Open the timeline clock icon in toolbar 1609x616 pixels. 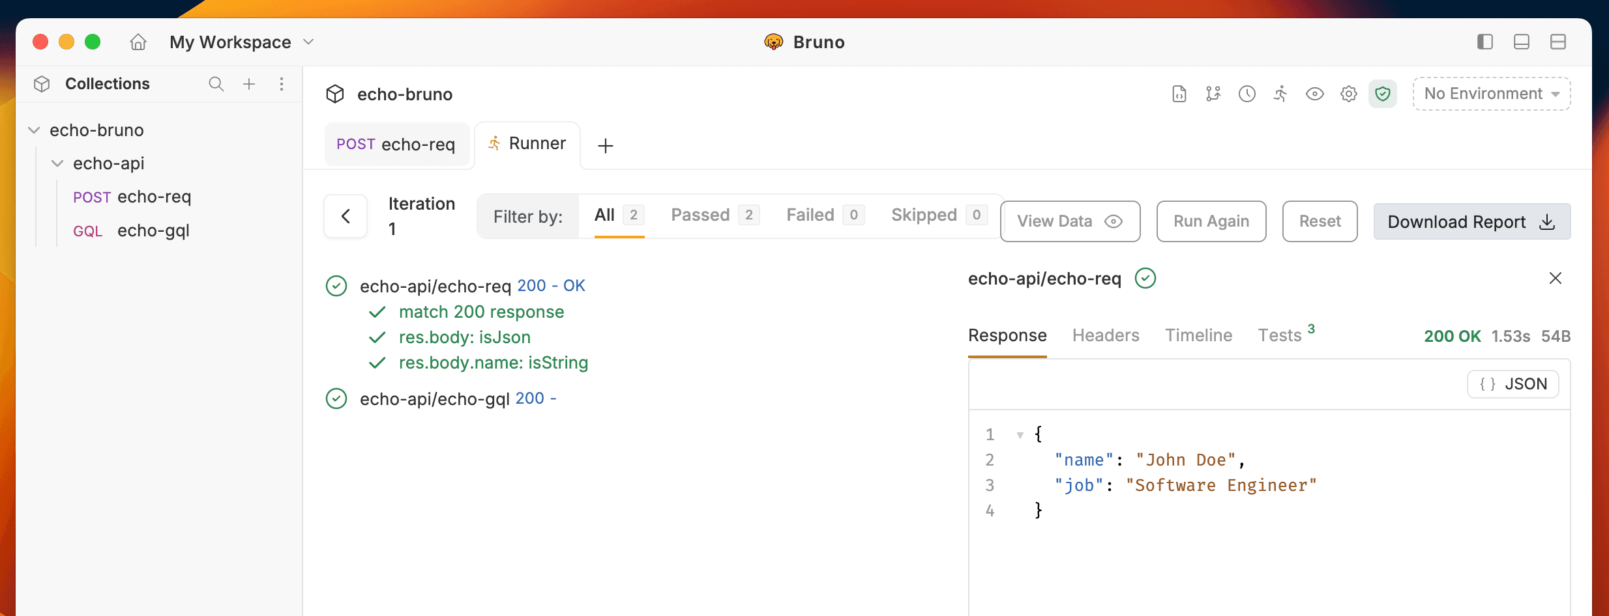tap(1247, 94)
